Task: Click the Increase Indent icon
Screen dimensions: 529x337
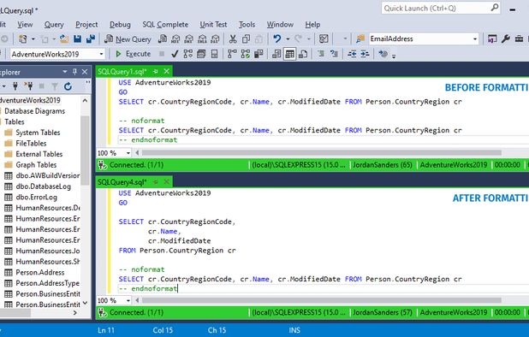Action: tap(365, 54)
